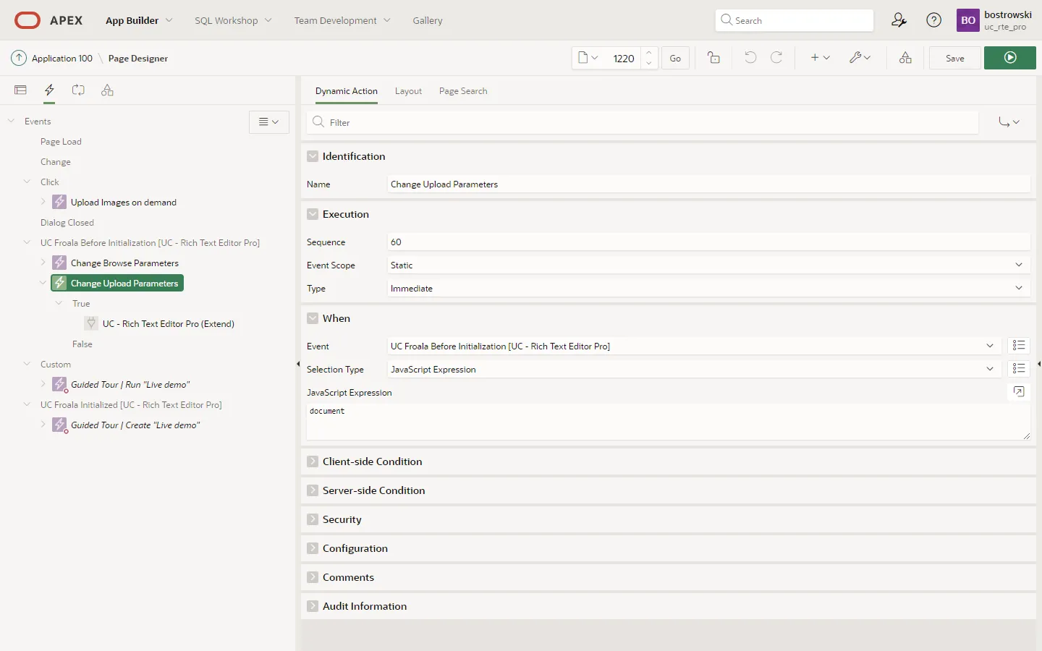Switch to the Layout tab
Image resolution: width=1042 pixels, height=651 pixels.
click(x=408, y=91)
